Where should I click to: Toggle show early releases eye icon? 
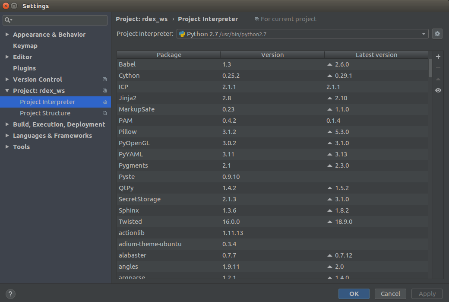click(x=438, y=90)
